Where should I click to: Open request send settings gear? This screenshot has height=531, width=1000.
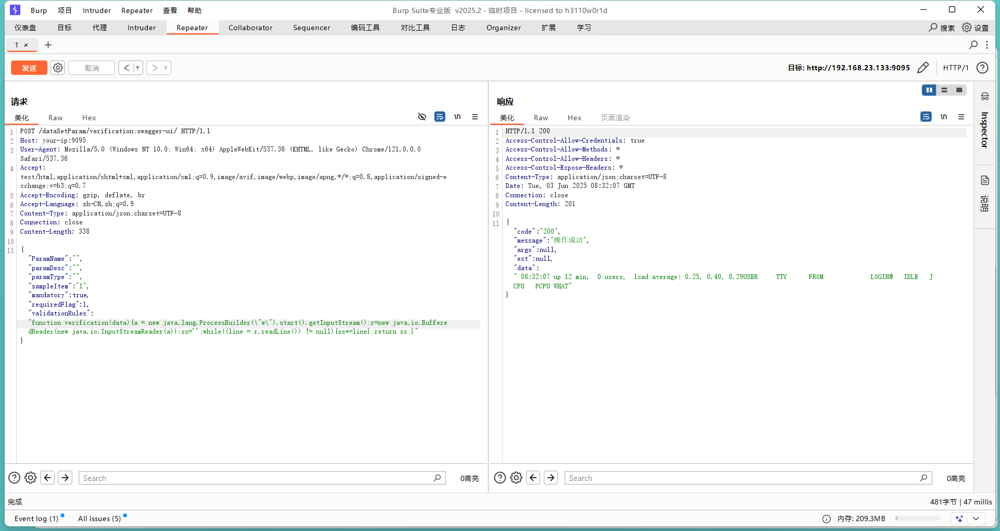[x=58, y=68]
